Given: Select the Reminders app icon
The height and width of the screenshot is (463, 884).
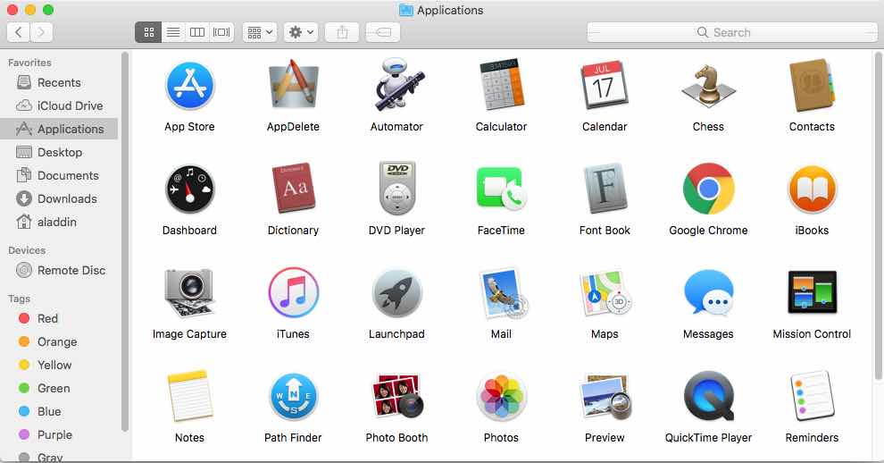Looking at the screenshot, I should tap(812, 396).
